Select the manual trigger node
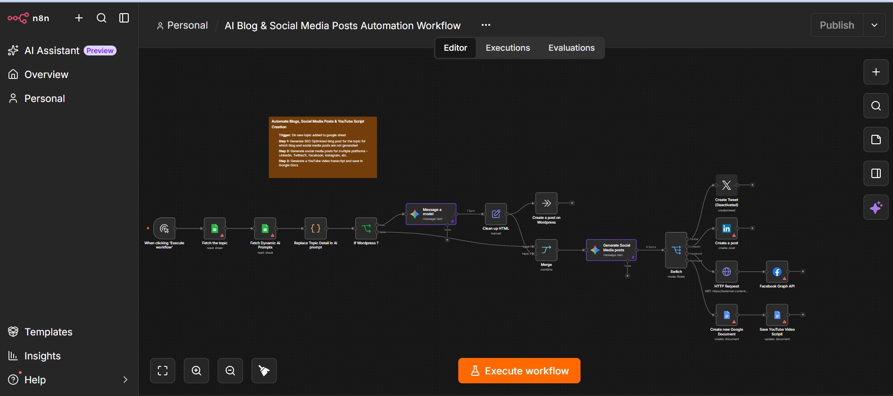This screenshot has width=893, height=396. tap(164, 229)
